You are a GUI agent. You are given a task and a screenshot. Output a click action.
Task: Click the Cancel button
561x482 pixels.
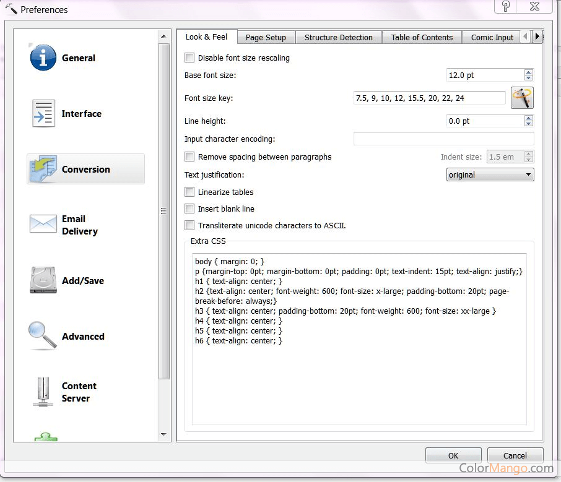click(515, 455)
